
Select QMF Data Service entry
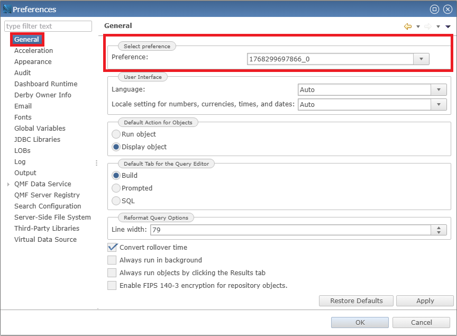42,184
